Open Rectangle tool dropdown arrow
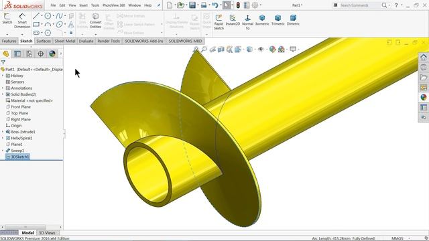This screenshot has width=429, height=241. pyautogui.click(x=42, y=24)
